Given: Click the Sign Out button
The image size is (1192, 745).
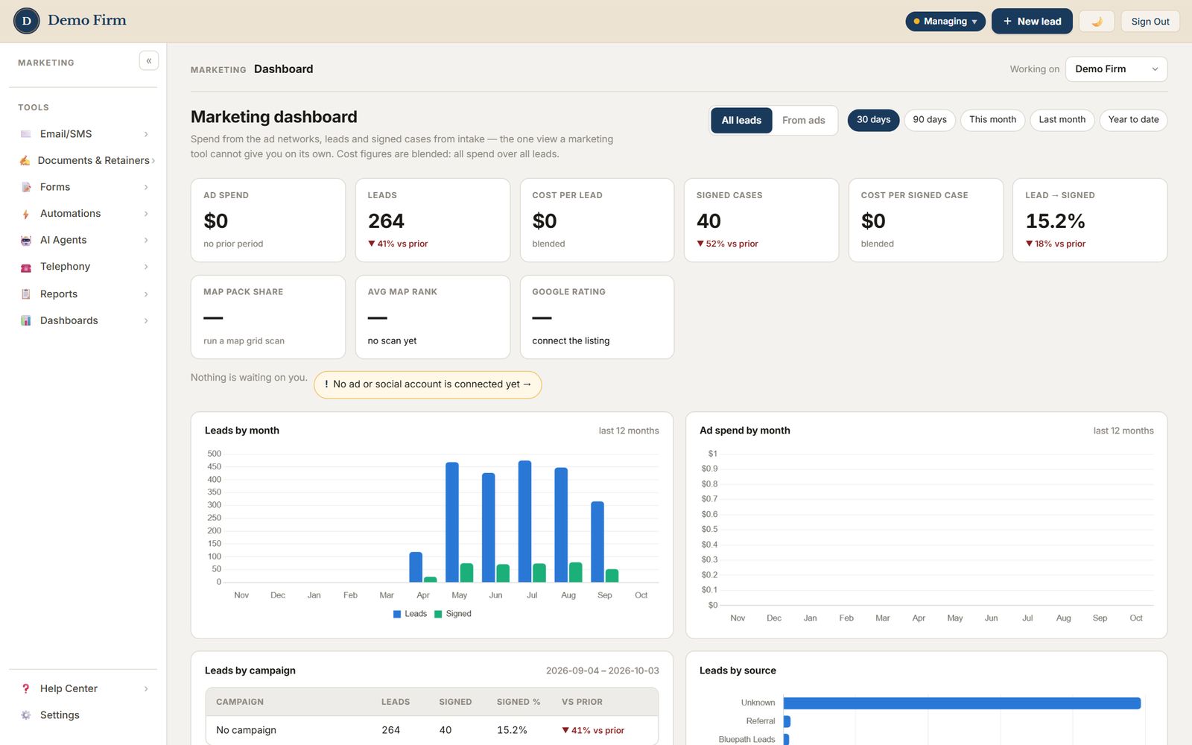Looking at the screenshot, I should point(1150,22).
